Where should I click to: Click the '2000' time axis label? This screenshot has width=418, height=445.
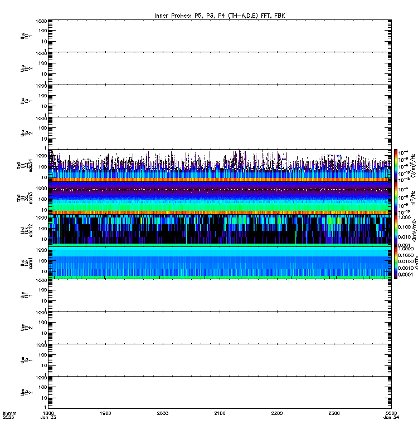tap(163, 413)
